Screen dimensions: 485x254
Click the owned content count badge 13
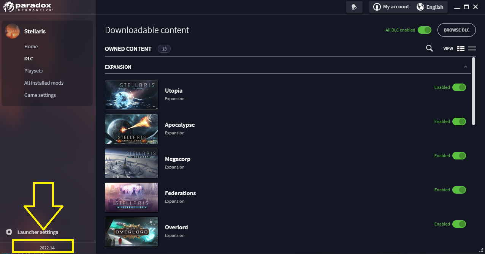coord(164,49)
